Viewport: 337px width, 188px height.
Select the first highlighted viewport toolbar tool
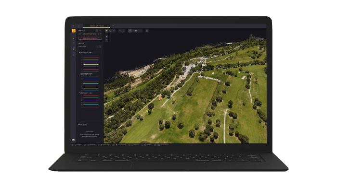(x=106, y=31)
